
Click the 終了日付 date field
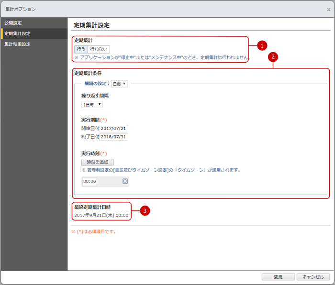click(x=114, y=137)
